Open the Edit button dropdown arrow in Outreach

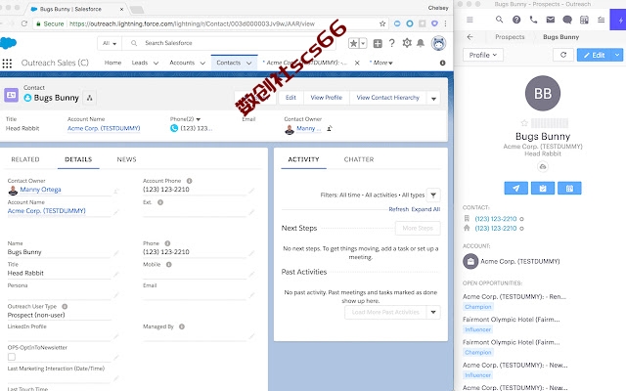click(617, 55)
